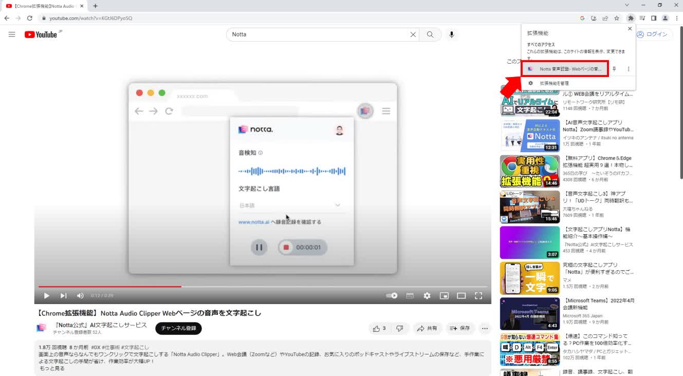683x376 pixels.
Task: Click the ログイン sign-in button
Action: (652, 34)
